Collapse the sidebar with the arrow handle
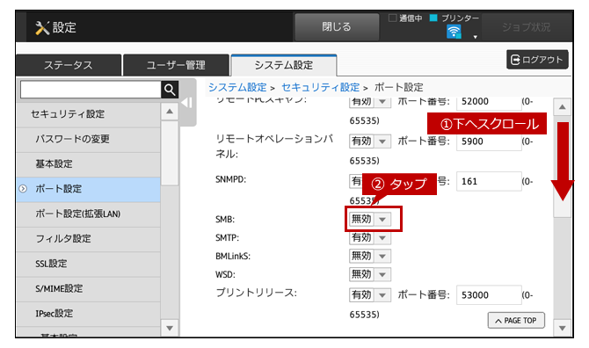 coord(187,103)
